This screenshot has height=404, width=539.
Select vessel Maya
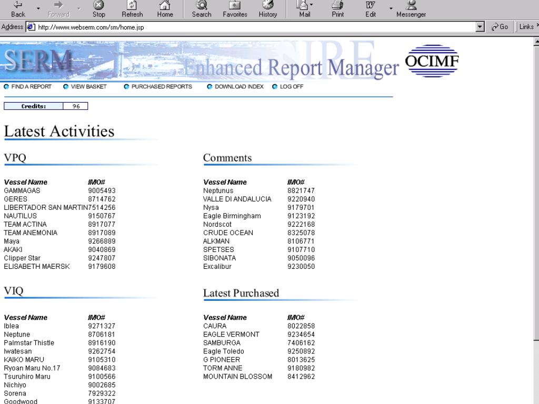click(12, 241)
